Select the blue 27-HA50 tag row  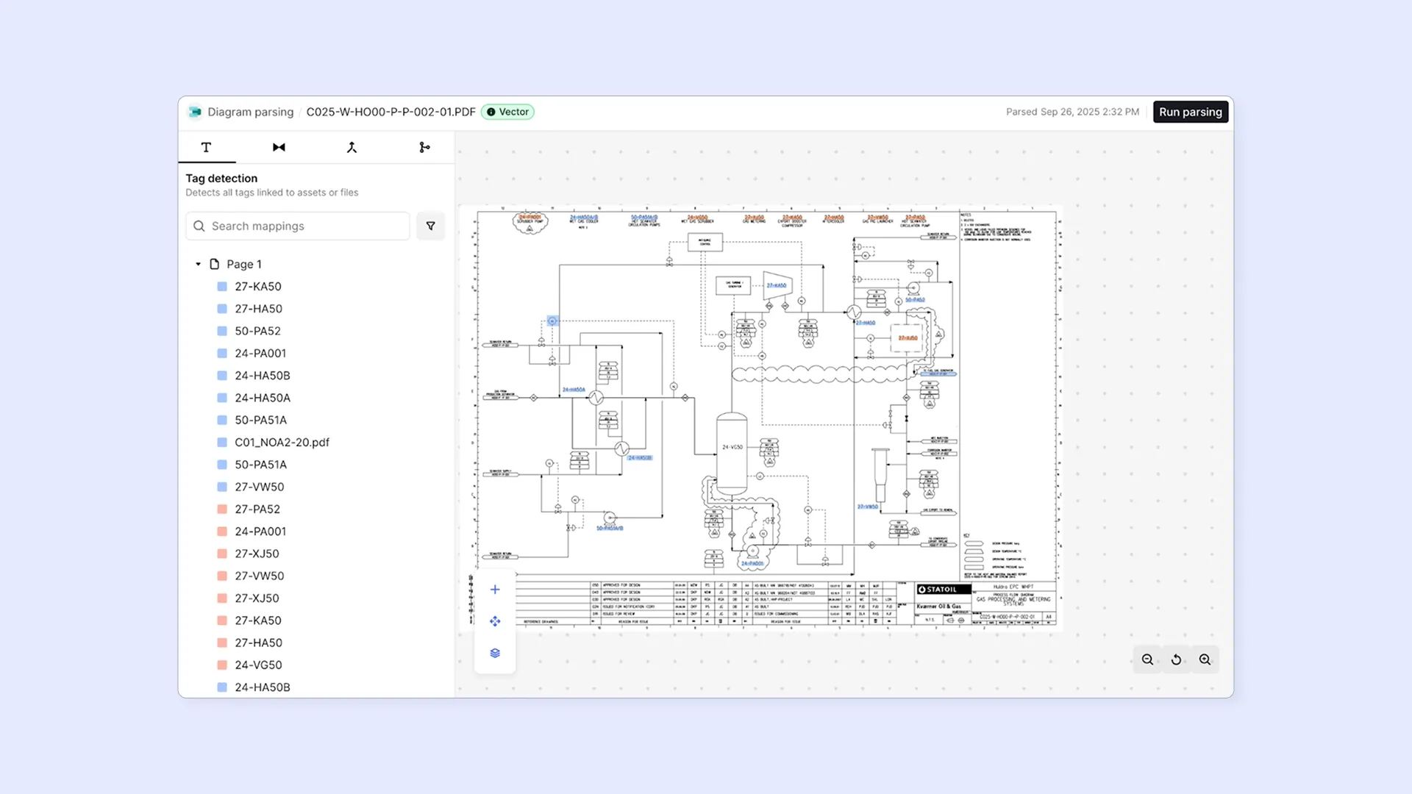pyautogui.click(x=258, y=309)
